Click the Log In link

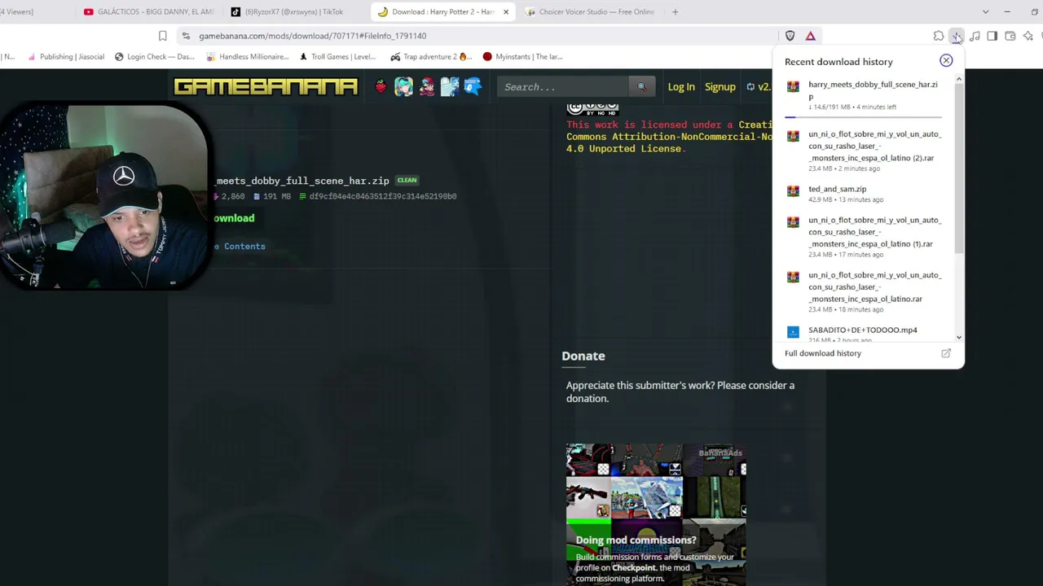pos(681,87)
